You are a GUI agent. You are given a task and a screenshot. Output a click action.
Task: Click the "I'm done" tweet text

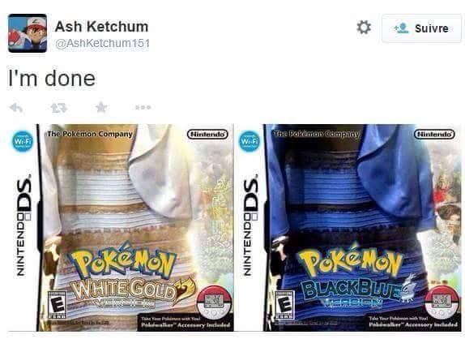click(x=52, y=79)
